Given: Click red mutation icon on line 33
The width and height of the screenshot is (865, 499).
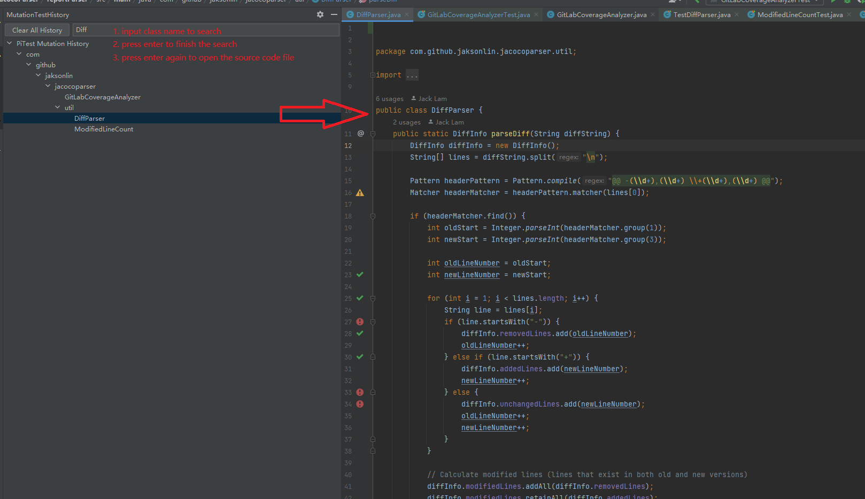Looking at the screenshot, I should tap(360, 392).
